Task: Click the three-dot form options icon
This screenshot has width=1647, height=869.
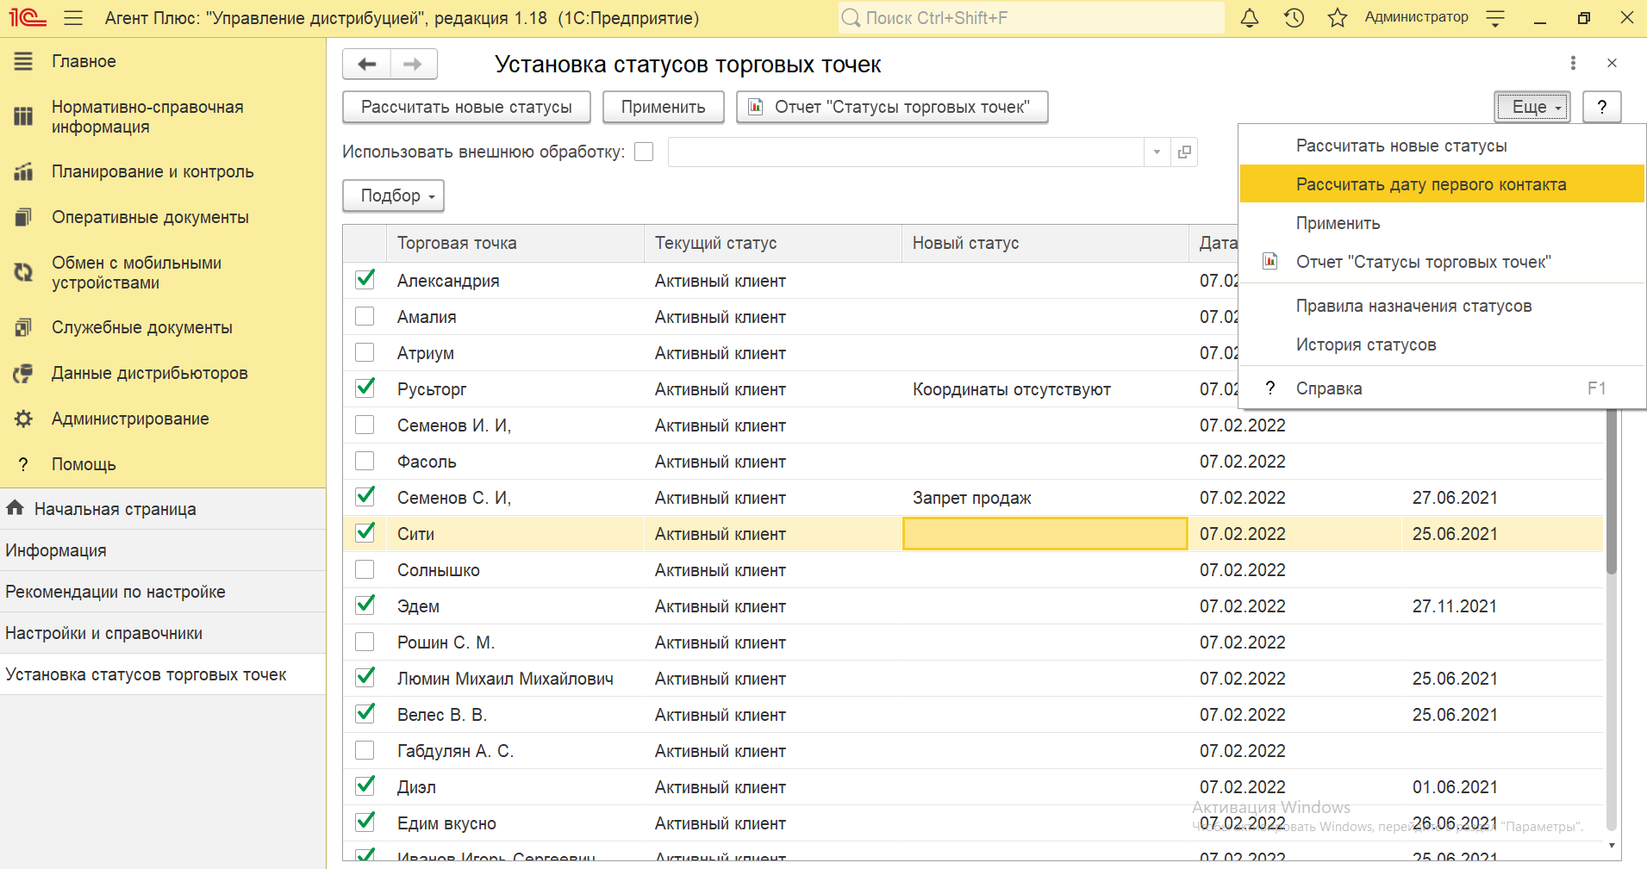Action: pos(1573,63)
